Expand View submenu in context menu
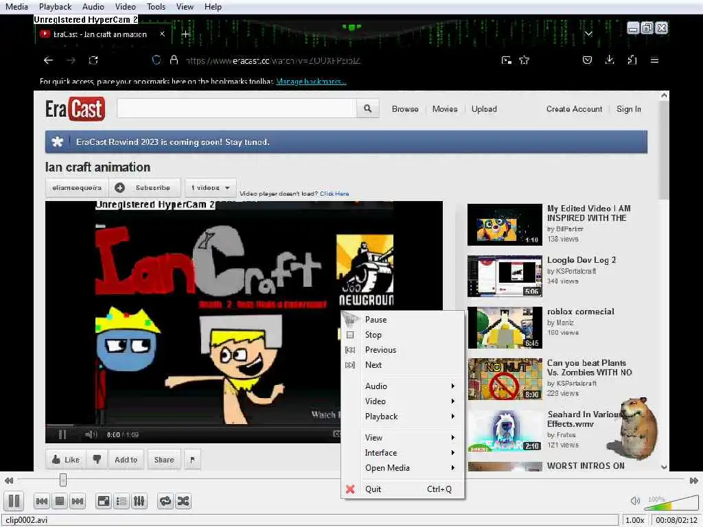Screen dimensions: 703x527 (x=402, y=437)
